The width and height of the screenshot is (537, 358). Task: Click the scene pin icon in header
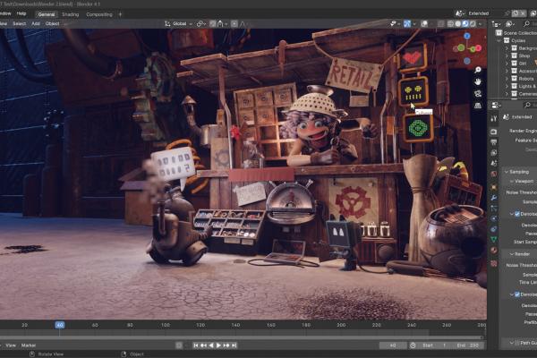[x=507, y=13]
